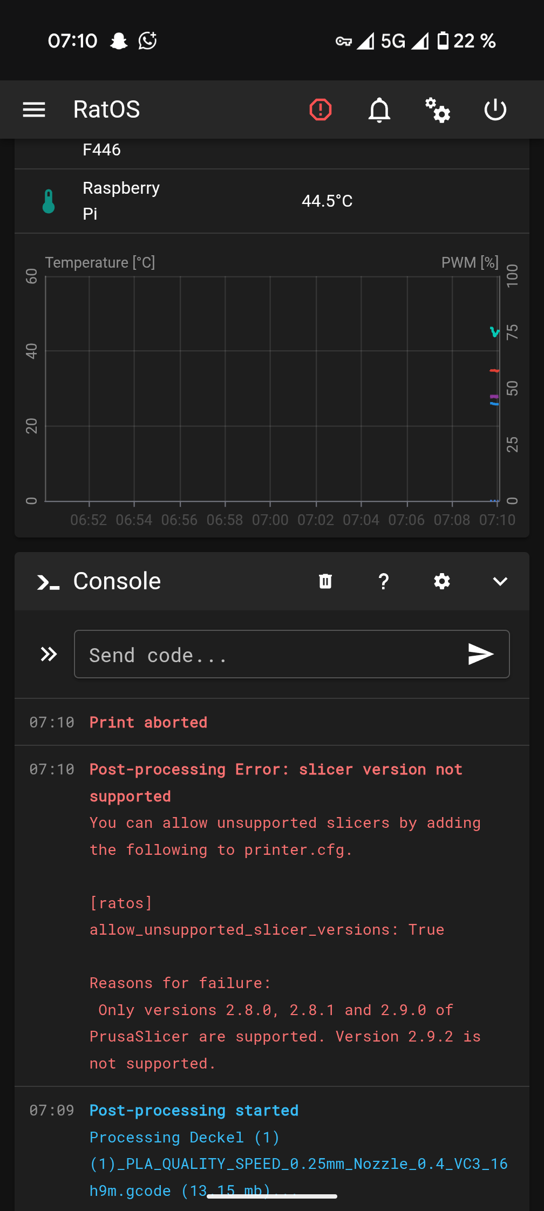This screenshot has width=544, height=1211.
Task: Click the Raspberry Pi thermometer icon
Action: click(49, 201)
